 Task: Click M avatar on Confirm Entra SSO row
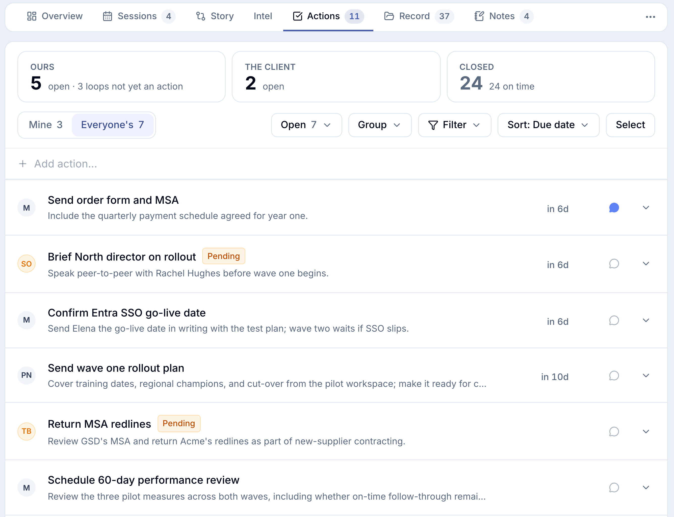27,320
